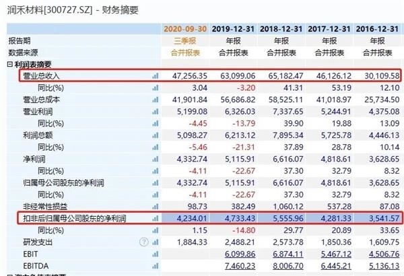The image size is (404, 276).
Task: Open chart icon for 同比(%) under 净利润
Action: click(156, 171)
